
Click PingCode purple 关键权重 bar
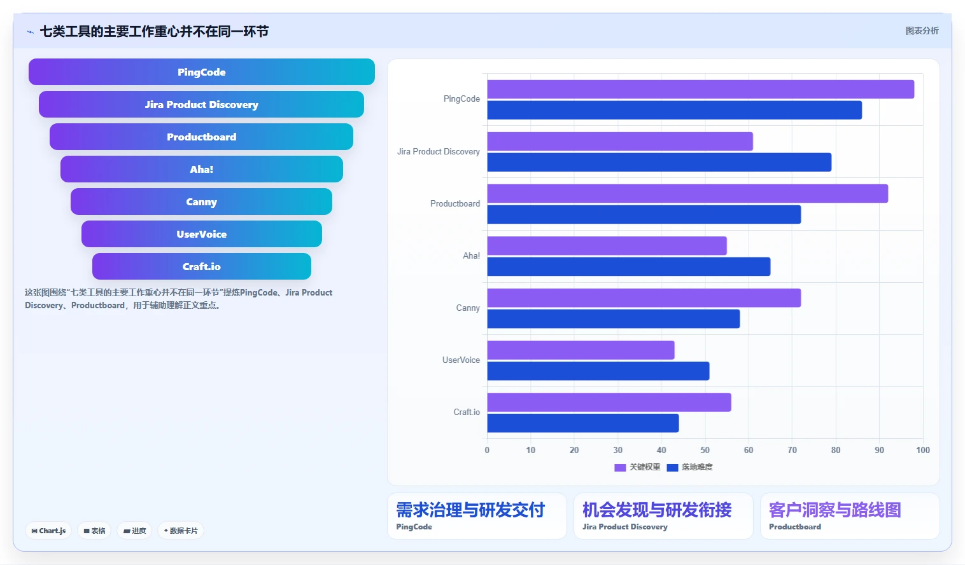pos(701,90)
